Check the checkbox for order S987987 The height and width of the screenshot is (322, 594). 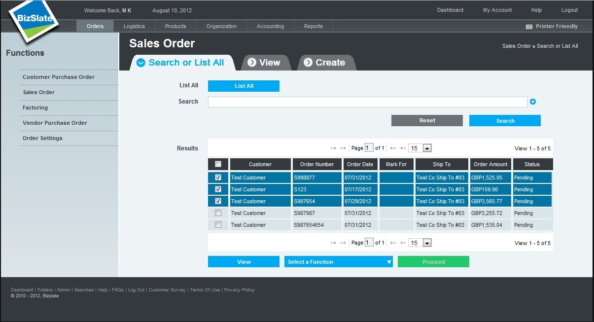pyautogui.click(x=217, y=213)
